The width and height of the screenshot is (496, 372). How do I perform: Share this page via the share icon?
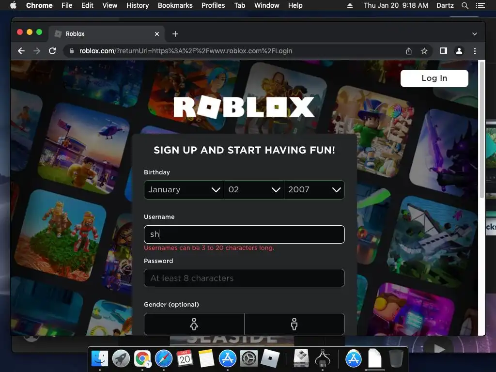click(x=409, y=51)
